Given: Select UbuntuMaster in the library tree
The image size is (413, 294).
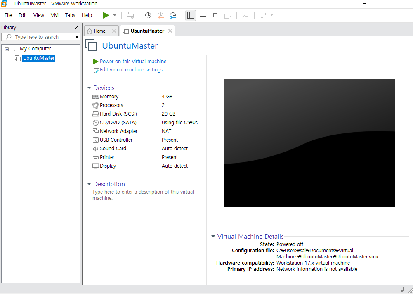Looking at the screenshot, I should [x=39, y=58].
